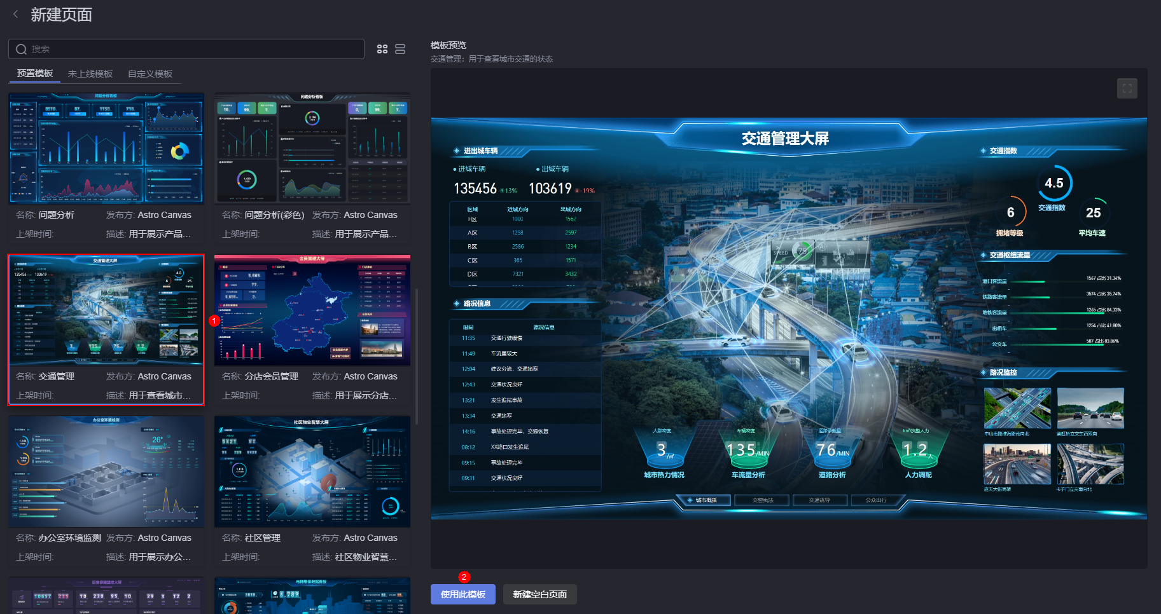Screen dimensions: 1161x614
Task: Go back using the arrow beside 新建页面
Action: tap(15, 14)
